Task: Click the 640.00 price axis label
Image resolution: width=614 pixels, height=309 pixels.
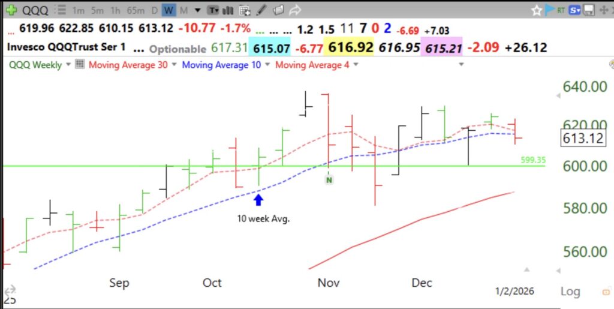Action: [x=585, y=86]
